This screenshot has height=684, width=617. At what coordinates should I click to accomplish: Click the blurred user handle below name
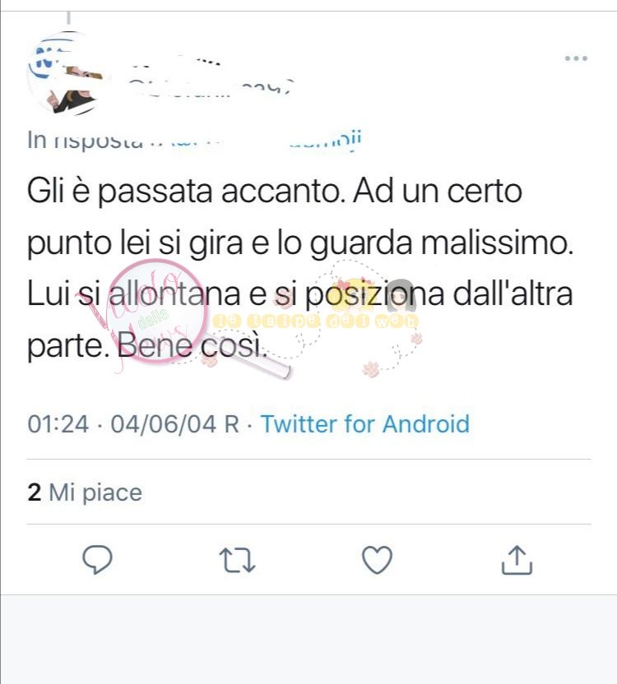pos(210,89)
